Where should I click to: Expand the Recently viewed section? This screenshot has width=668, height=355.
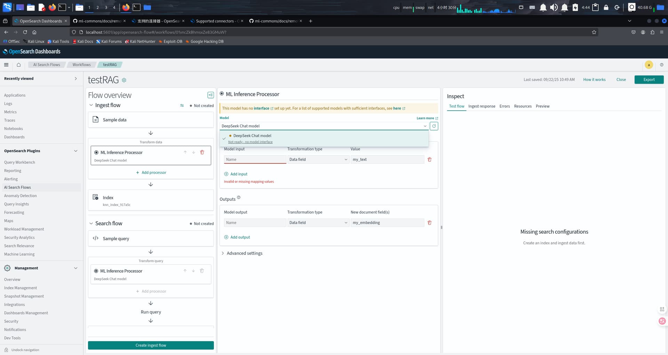(x=75, y=79)
